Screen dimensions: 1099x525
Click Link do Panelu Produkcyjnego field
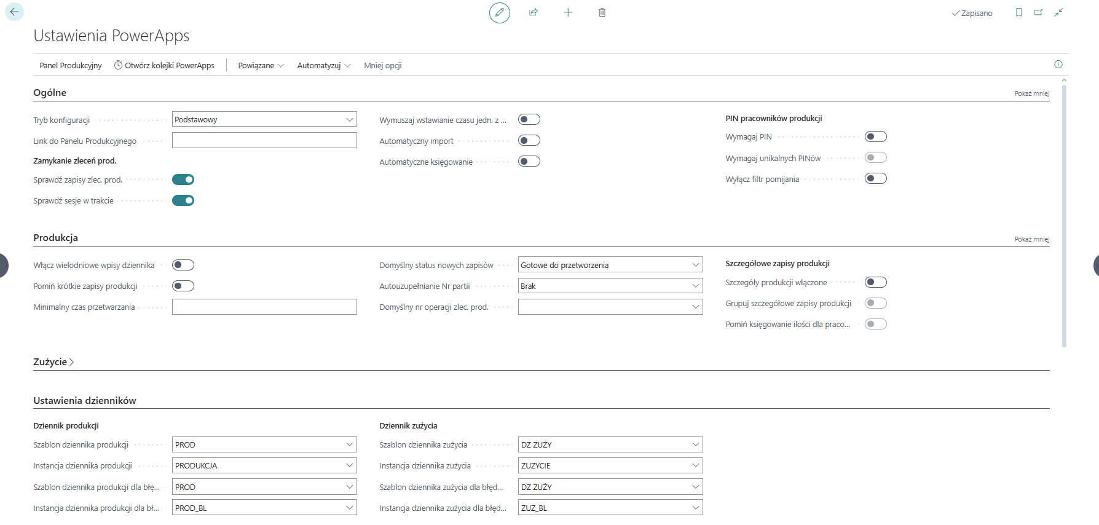tap(264, 141)
